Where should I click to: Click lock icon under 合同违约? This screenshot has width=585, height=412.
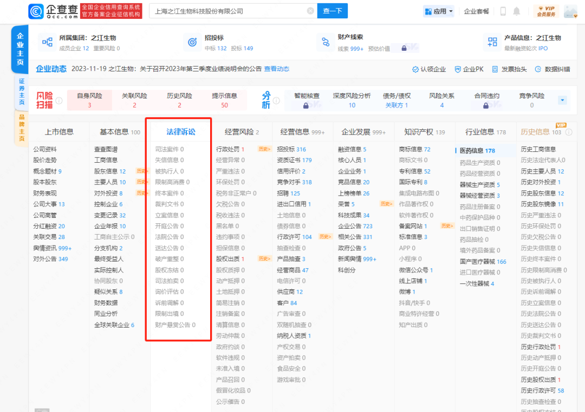[486, 106]
